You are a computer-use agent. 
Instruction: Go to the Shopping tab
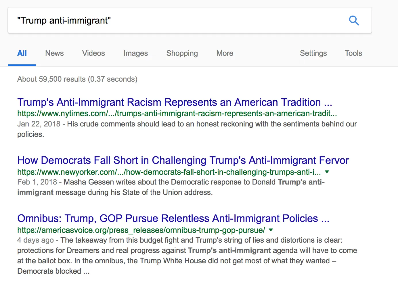182,53
